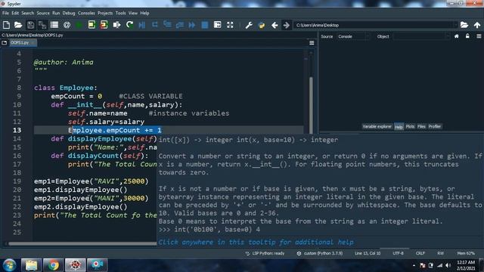
Task: Open the working directory path dropdown
Action: (455, 25)
